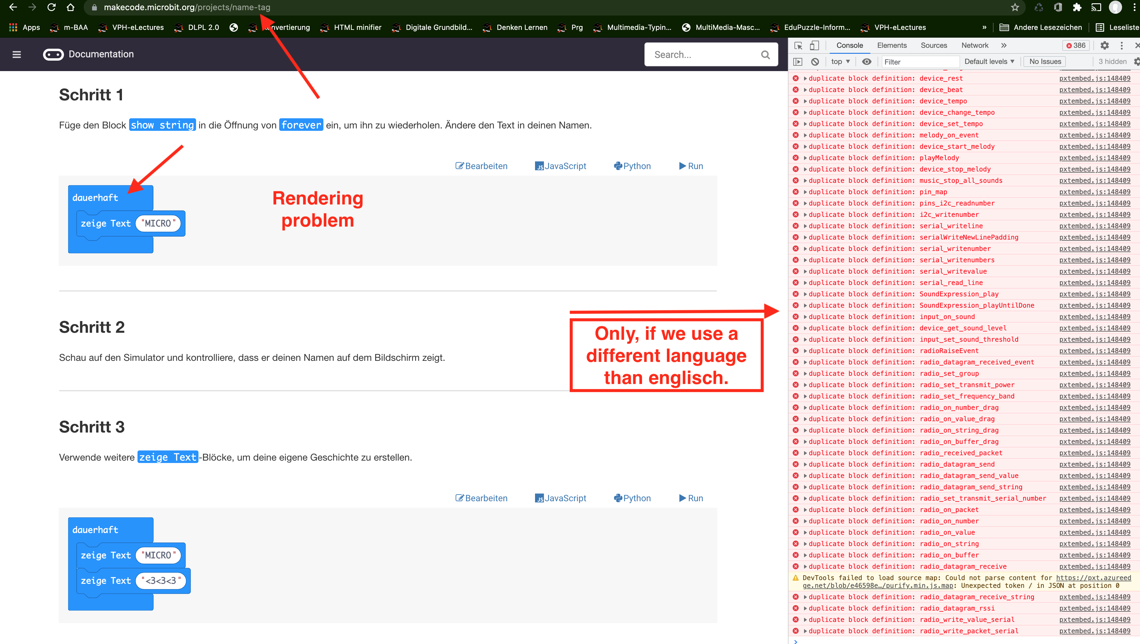This screenshot has height=644, width=1140.
Task: Open the 'top' execution context dropdown
Action: pos(840,62)
